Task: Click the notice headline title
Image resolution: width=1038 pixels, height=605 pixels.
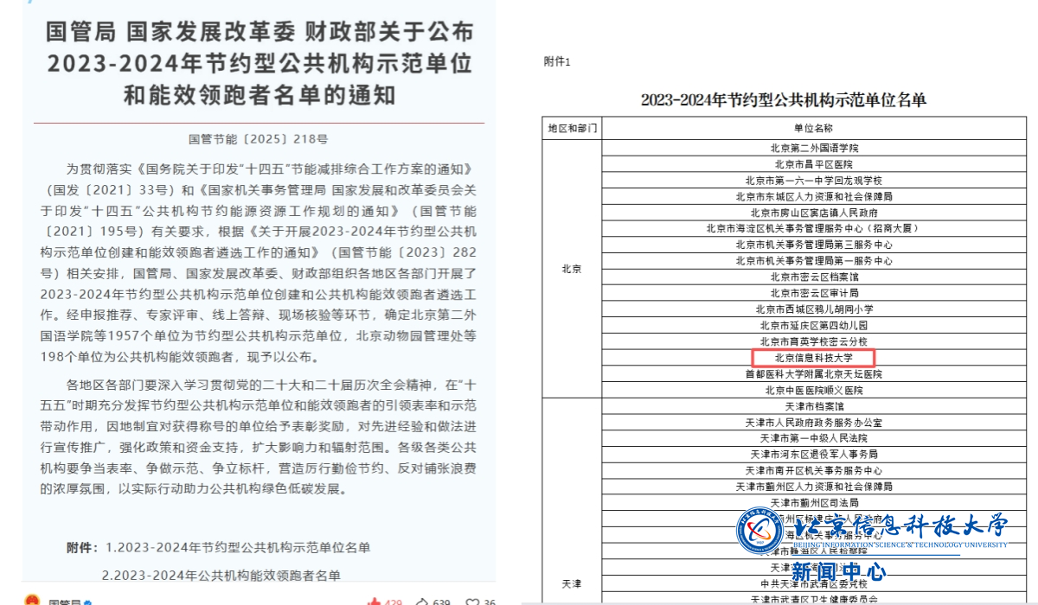Action: click(259, 63)
